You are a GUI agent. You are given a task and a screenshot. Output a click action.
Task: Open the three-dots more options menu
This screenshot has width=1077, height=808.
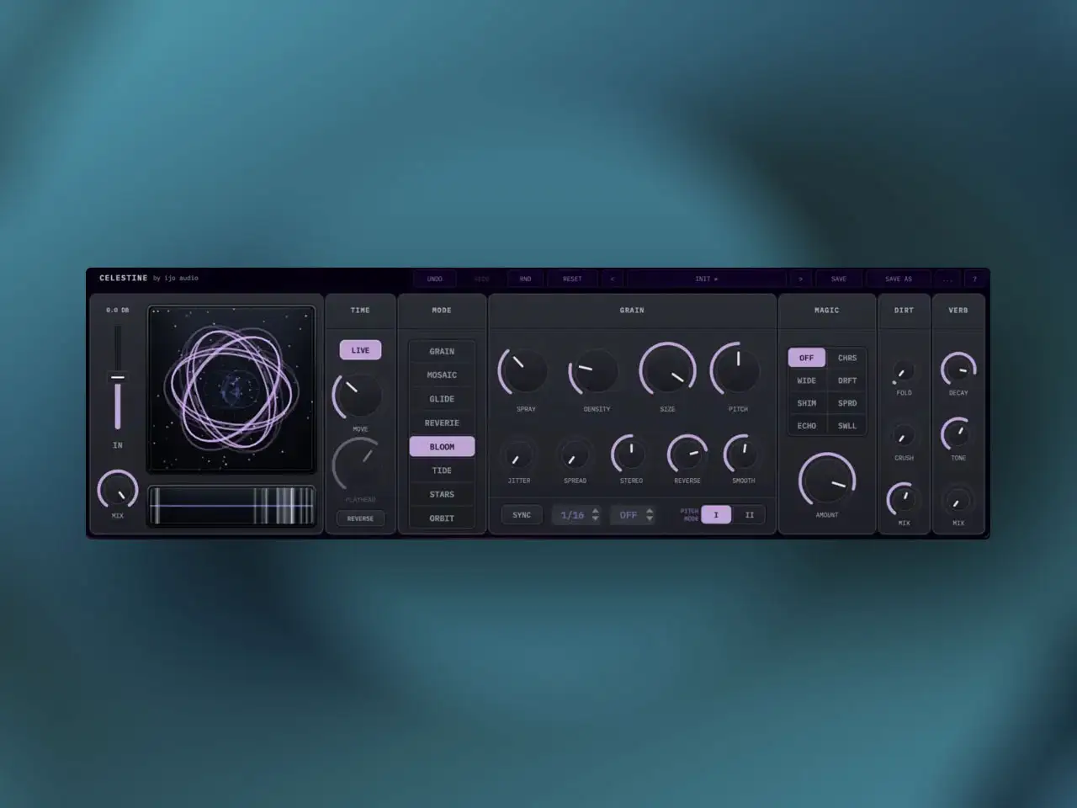947,279
